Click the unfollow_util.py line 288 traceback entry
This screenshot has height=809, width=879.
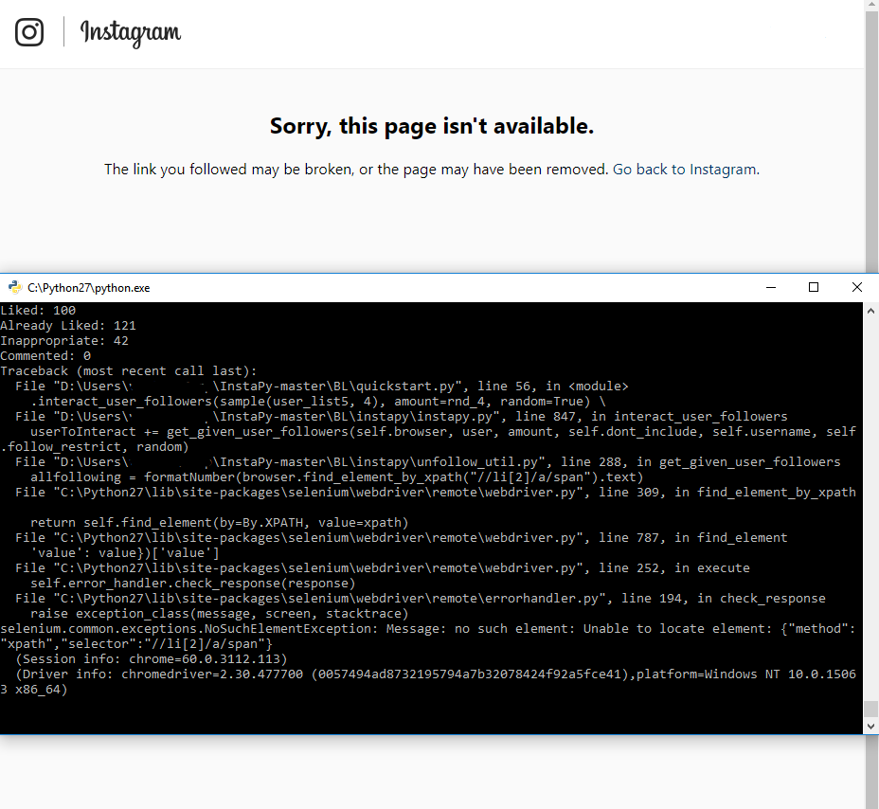(428, 462)
